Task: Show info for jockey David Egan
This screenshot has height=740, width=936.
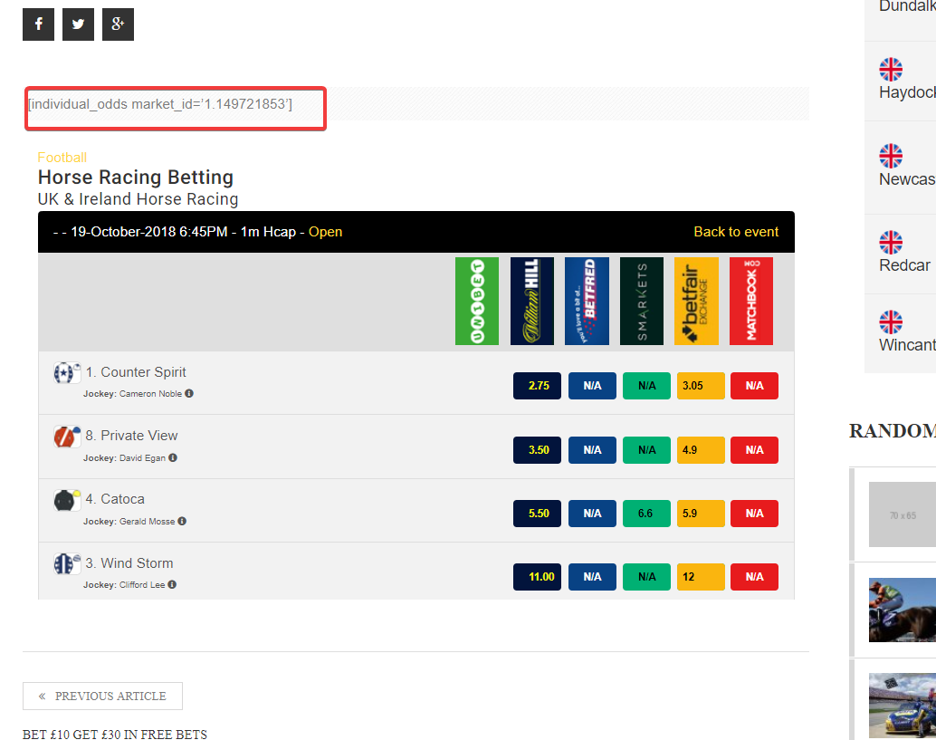Action: pyautogui.click(x=173, y=457)
